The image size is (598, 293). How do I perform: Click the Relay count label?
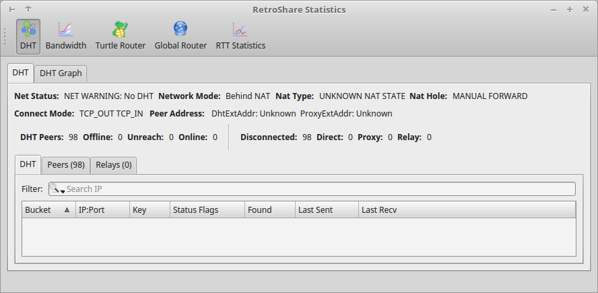[409, 137]
